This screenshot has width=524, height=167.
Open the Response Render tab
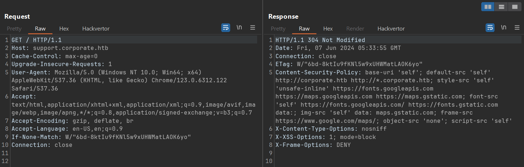click(x=355, y=28)
